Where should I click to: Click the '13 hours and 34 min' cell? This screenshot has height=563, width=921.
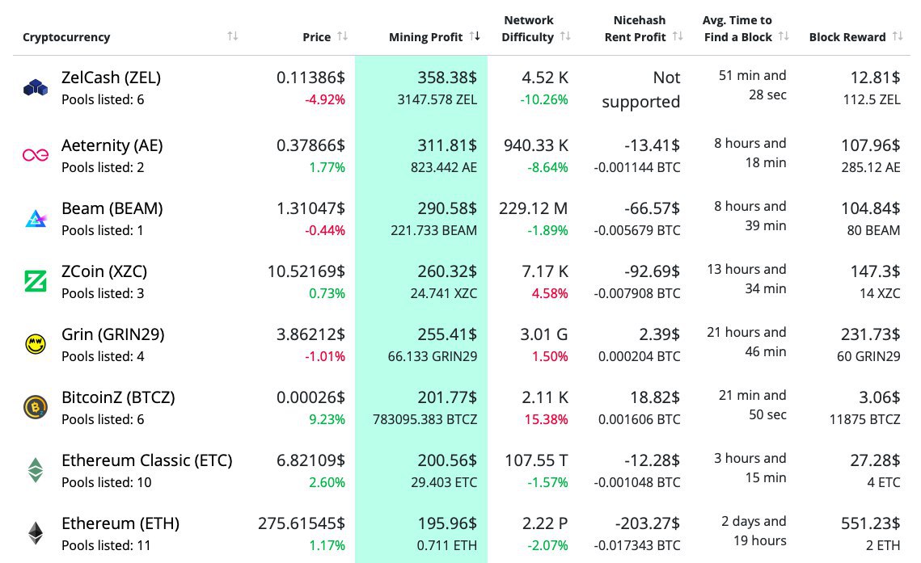tap(746, 279)
